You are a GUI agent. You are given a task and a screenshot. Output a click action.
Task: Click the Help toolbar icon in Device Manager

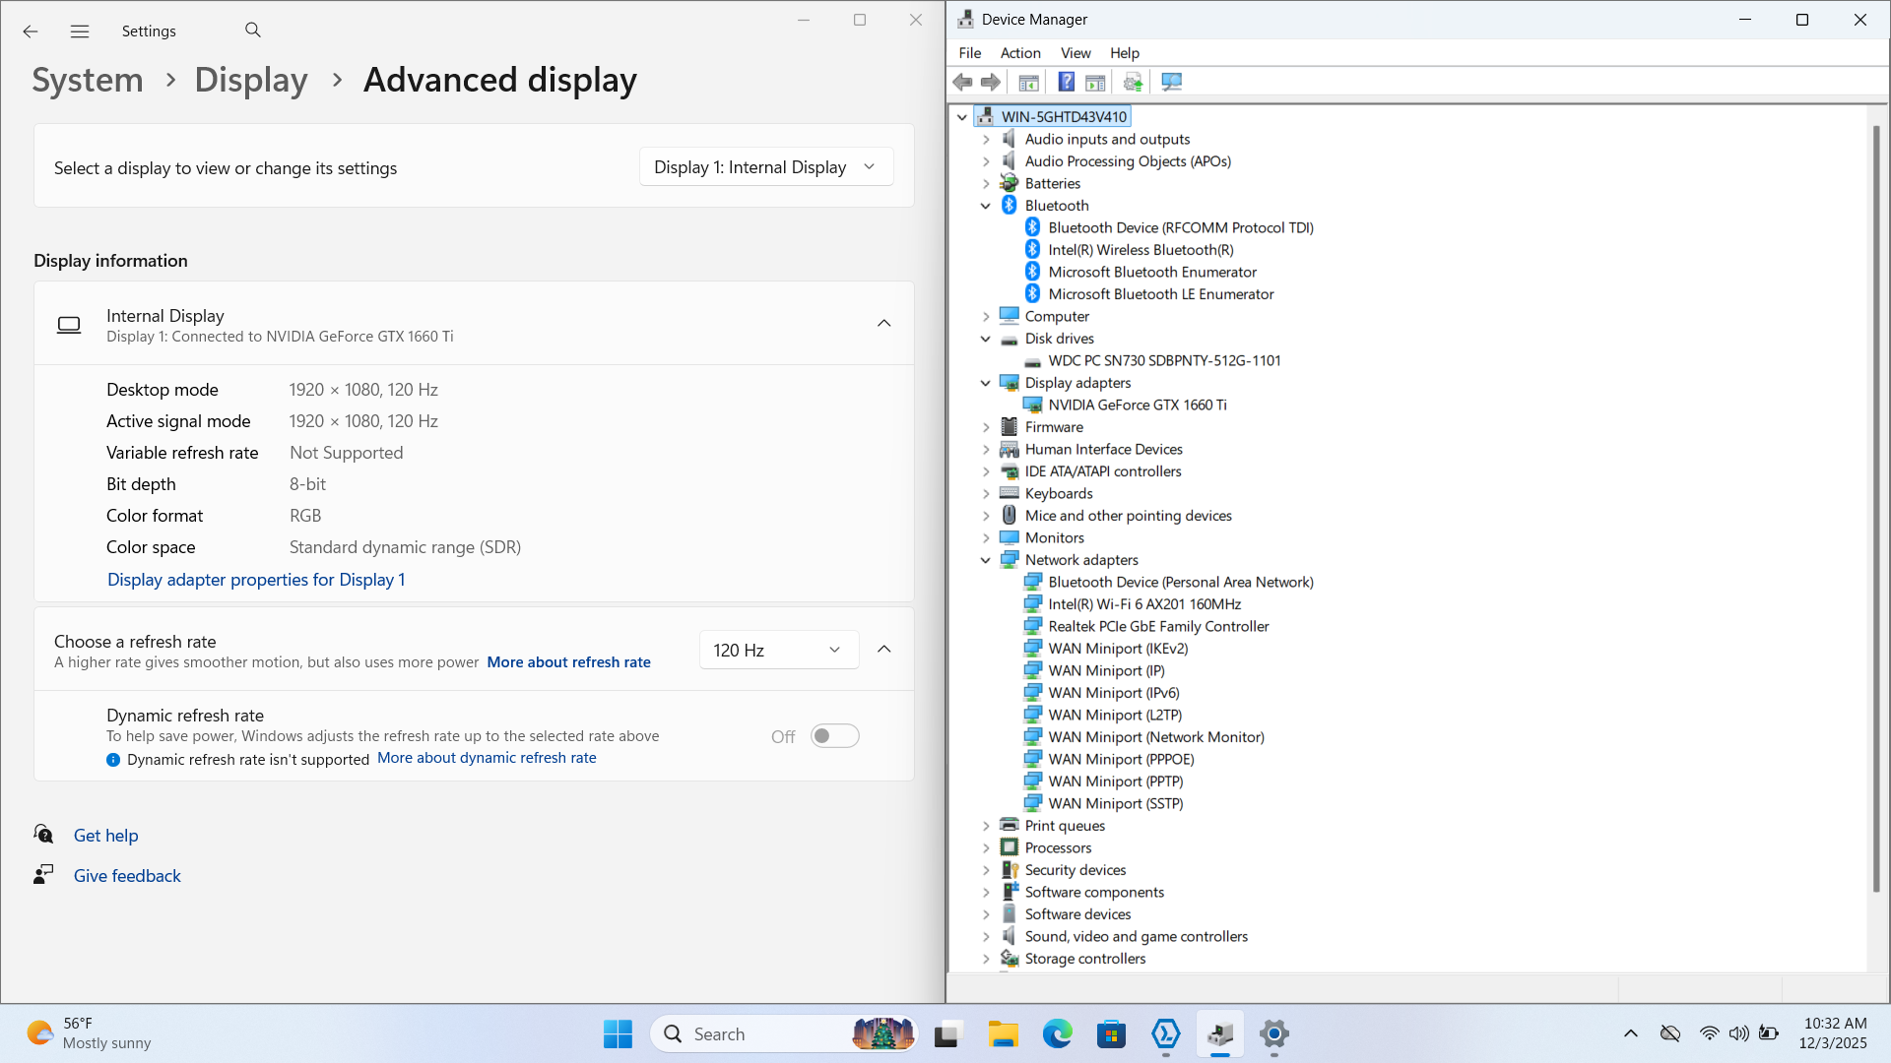click(x=1066, y=82)
